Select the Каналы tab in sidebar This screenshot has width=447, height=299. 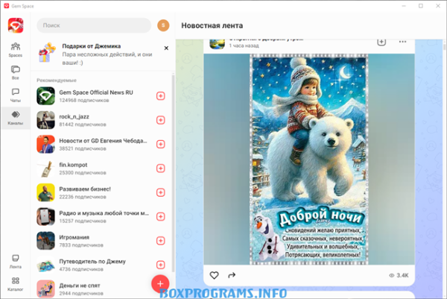15,118
